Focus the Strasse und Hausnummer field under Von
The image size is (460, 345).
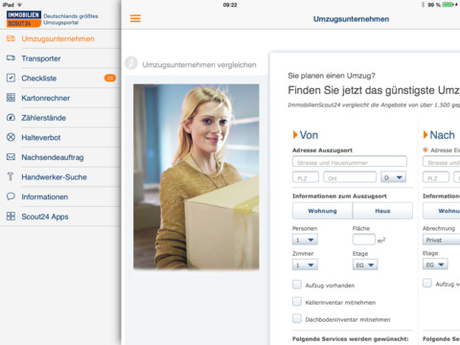point(350,162)
